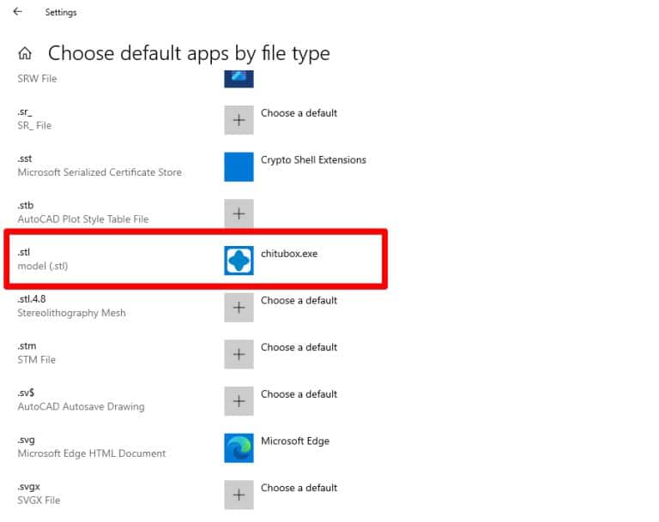The width and height of the screenshot is (659, 522).
Task: Click the blue Crypto Shell Extensions icon
Action: click(x=239, y=167)
